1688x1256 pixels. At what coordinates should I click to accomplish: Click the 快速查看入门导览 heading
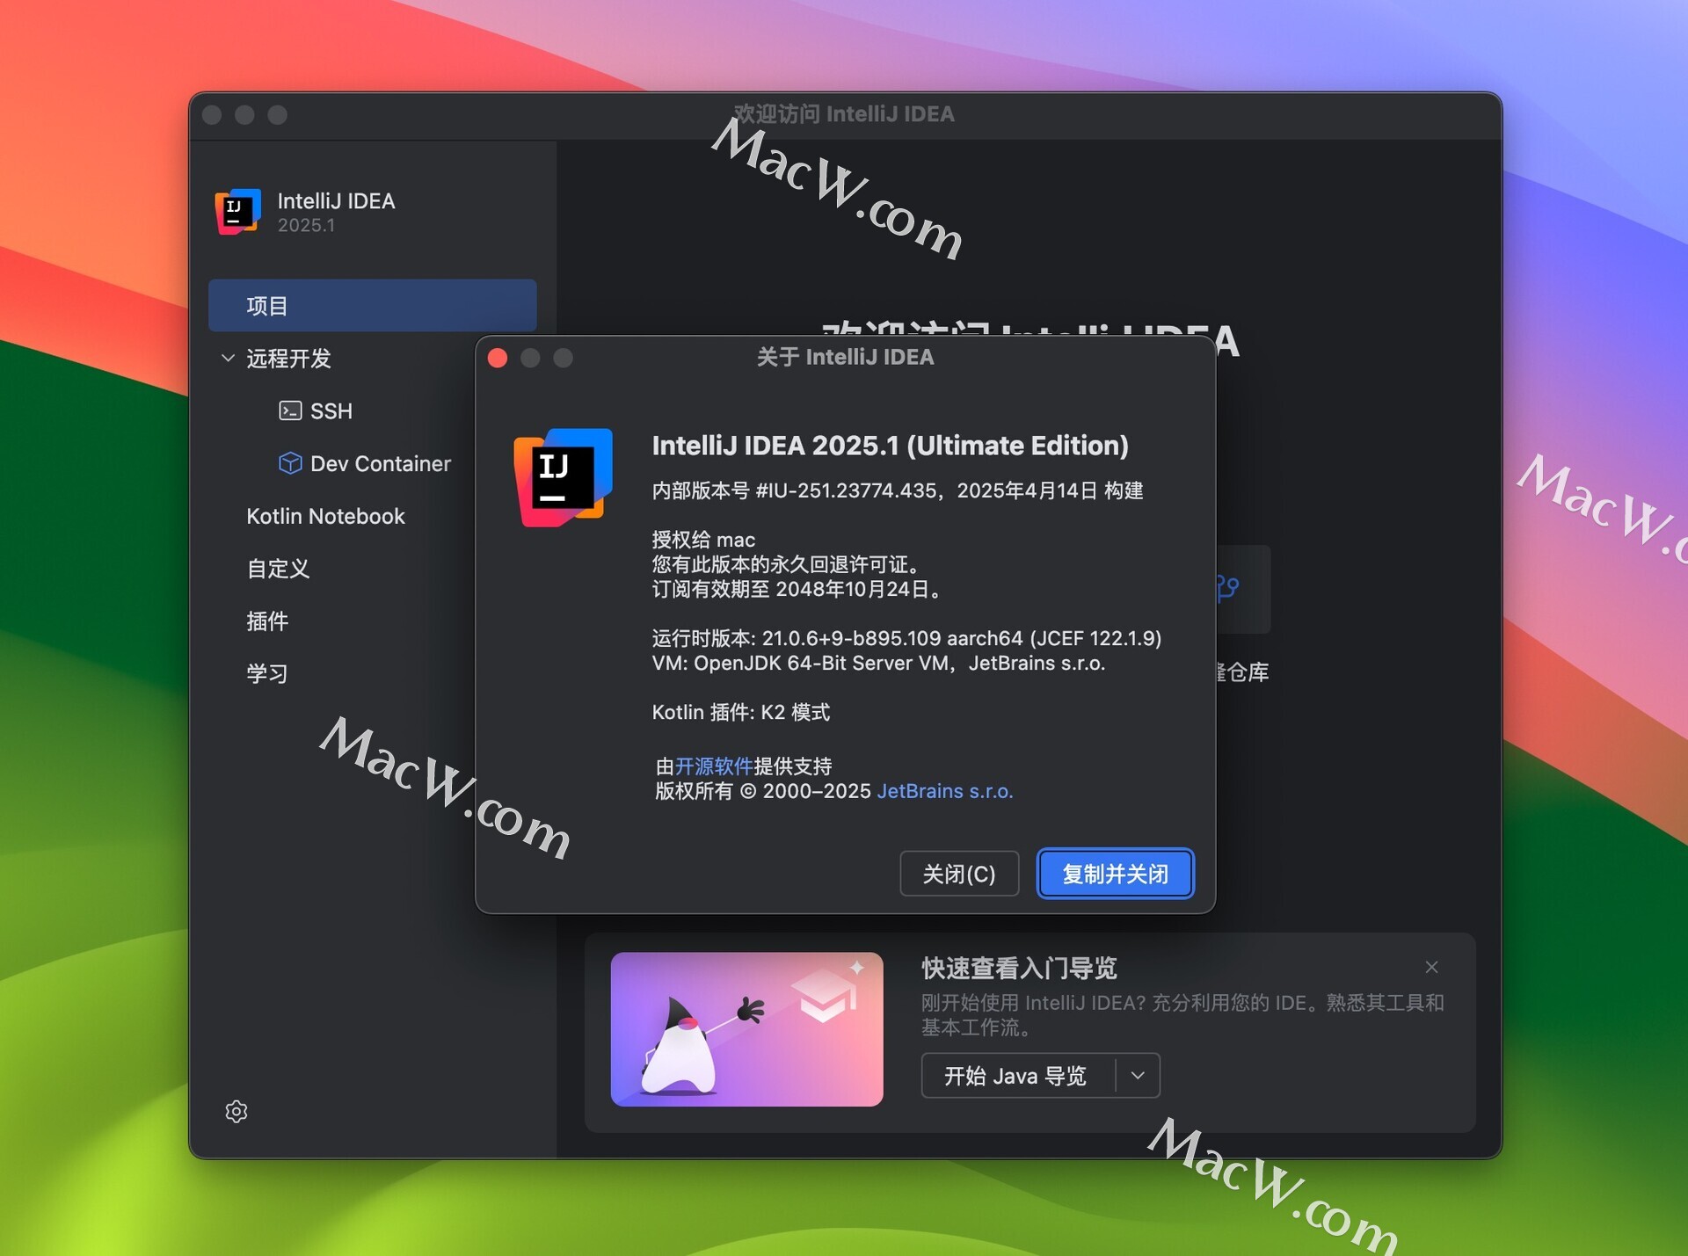(x=1019, y=968)
